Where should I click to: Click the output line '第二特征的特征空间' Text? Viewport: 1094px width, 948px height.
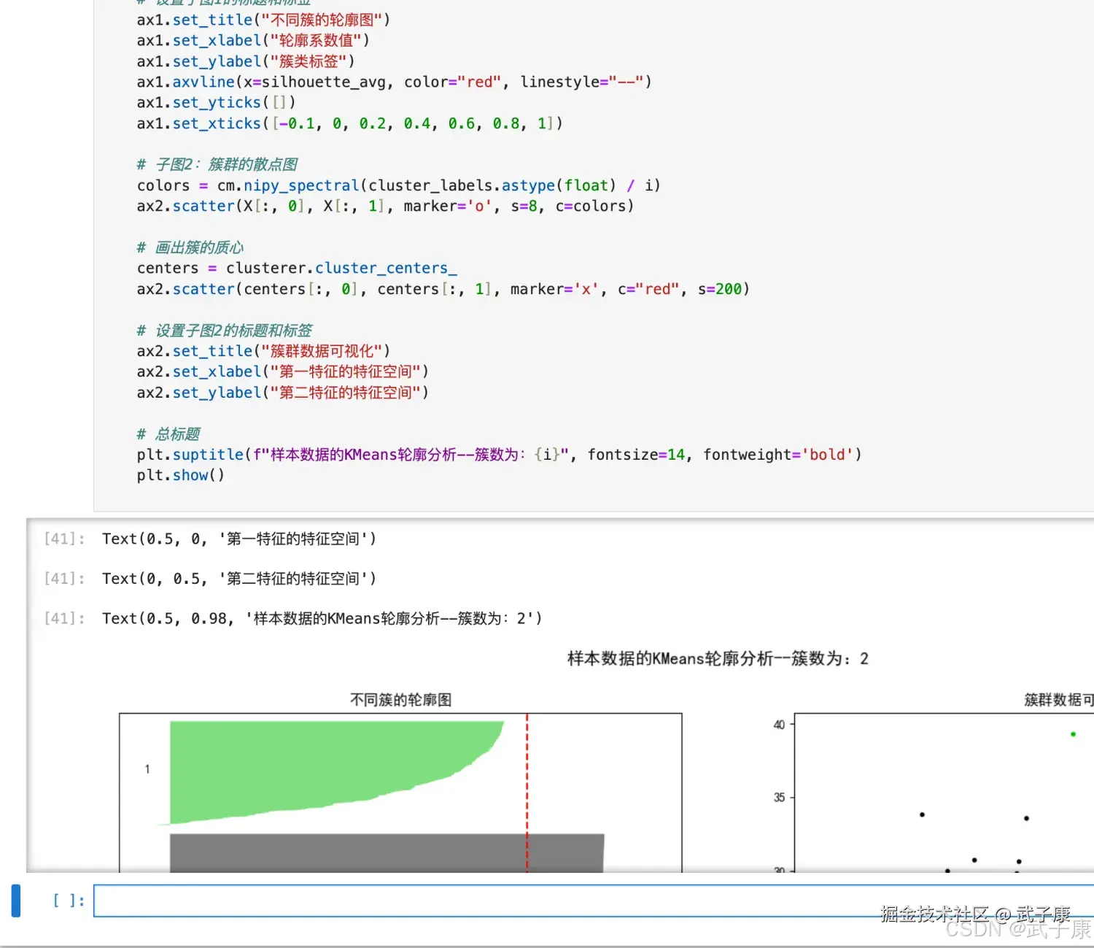point(239,579)
